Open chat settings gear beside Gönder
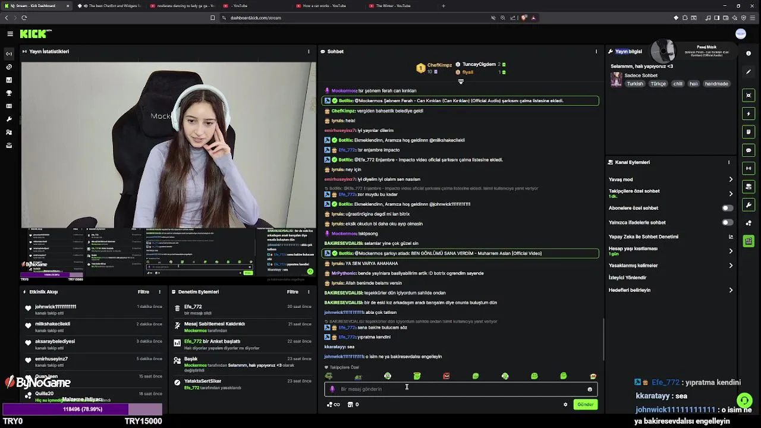 [565, 404]
